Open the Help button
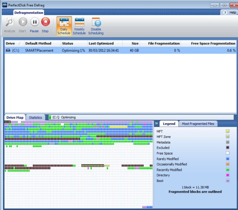Screen dimensions: 238x210 (x=229, y=13)
